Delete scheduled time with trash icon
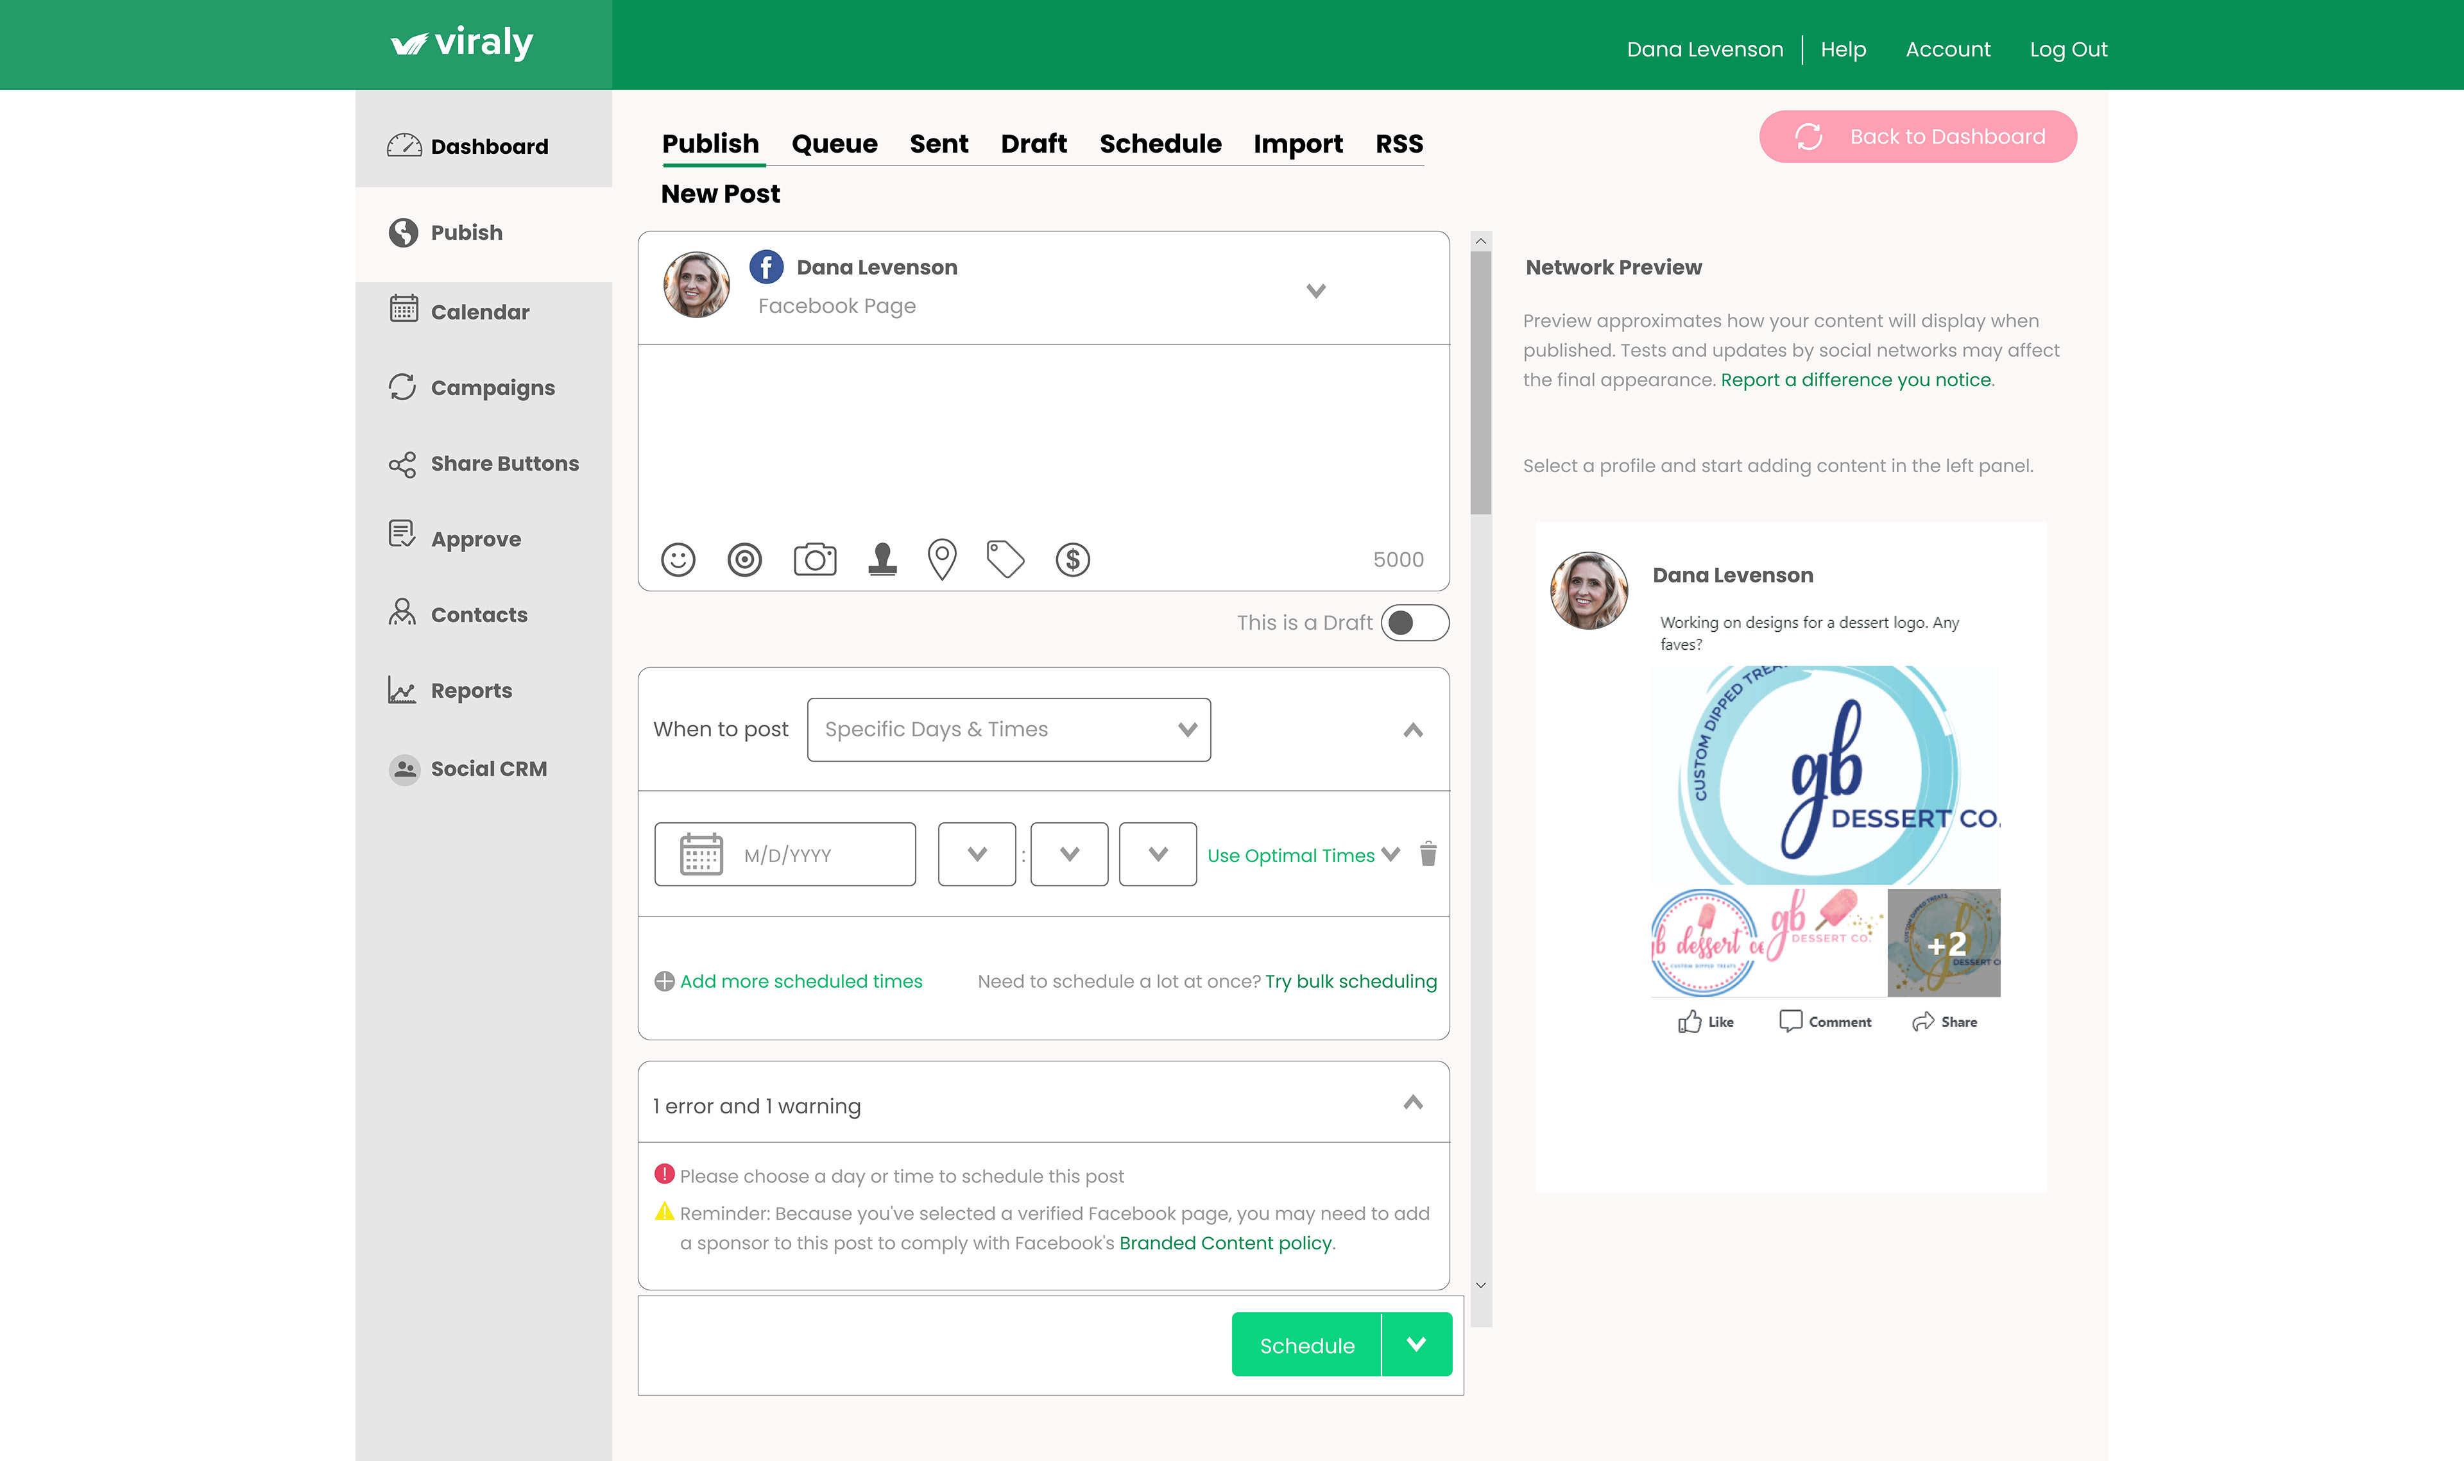This screenshot has width=2464, height=1461. tap(1428, 854)
